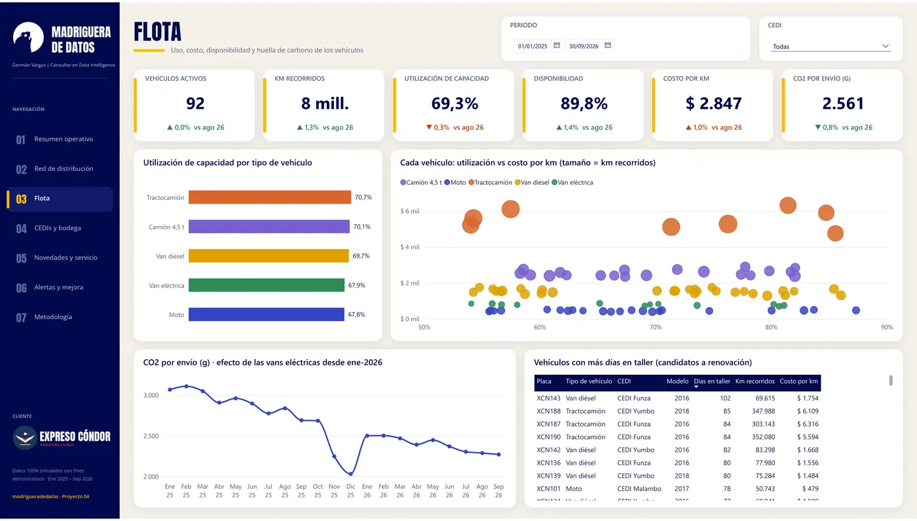Select the Tractocamión legend marker
The image size is (917, 521).
point(472,183)
